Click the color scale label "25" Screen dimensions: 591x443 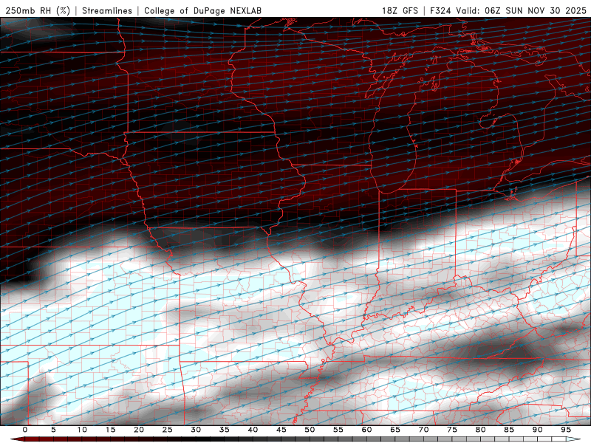pyautogui.click(x=168, y=430)
